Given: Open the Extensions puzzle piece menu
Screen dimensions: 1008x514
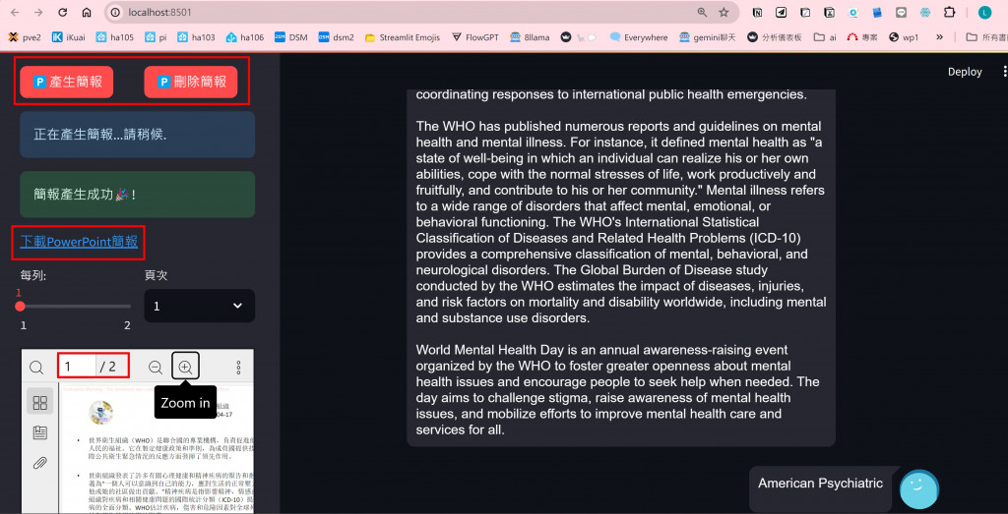Looking at the screenshot, I should click(949, 12).
